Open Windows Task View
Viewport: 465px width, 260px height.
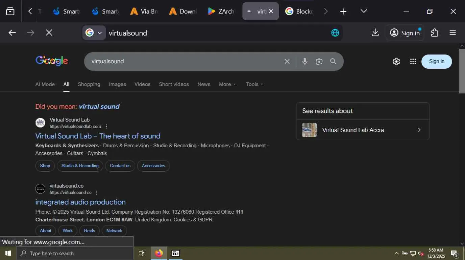pyautogui.click(x=142, y=253)
